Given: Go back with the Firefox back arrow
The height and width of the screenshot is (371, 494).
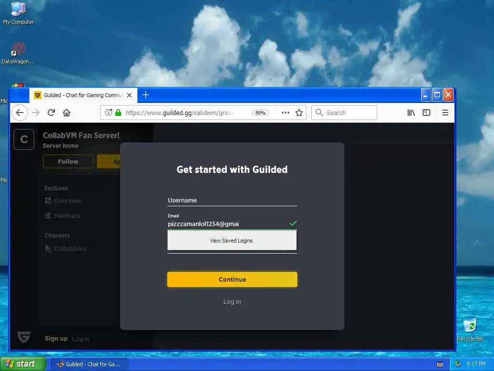Looking at the screenshot, I should click(x=20, y=113).
